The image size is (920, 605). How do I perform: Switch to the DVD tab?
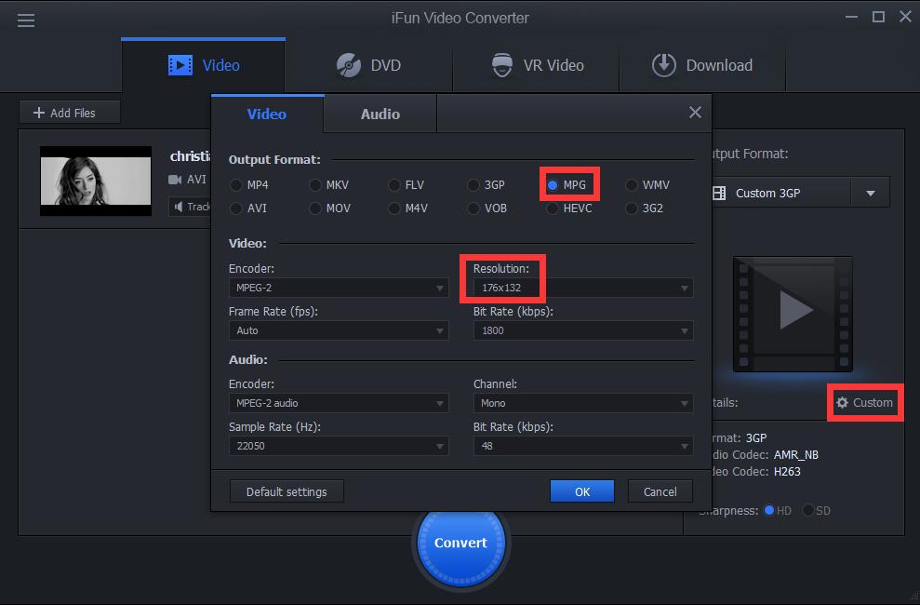point(368,65)
